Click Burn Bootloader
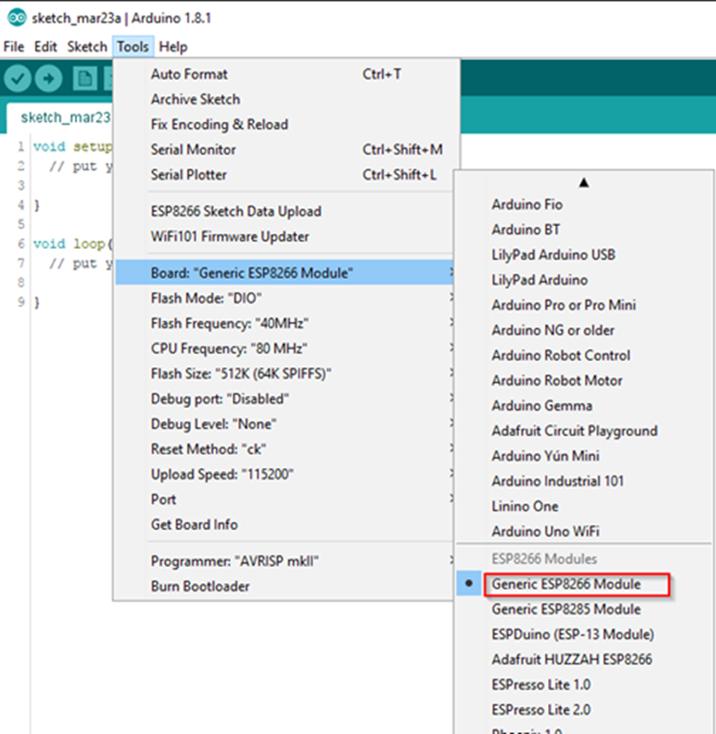This screenshot has width=716, height=734. pos(200,586)
